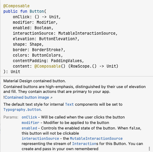Click the modifier parameter link
Viewport: 153px width, 152px height.
[x=31, y=123]
